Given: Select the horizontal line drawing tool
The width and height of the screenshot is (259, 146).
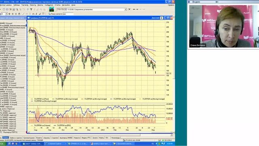Looking at the screenshot, I should (27, 14).
